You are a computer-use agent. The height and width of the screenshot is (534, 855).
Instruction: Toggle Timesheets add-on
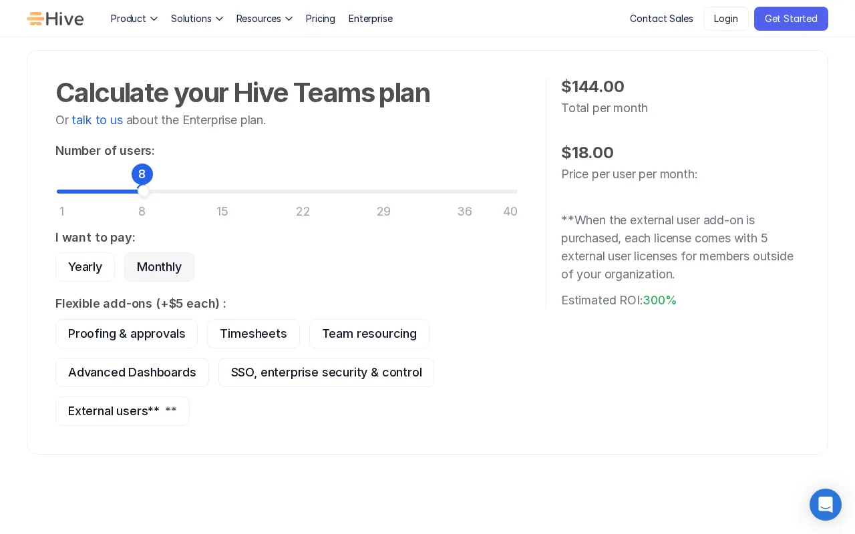(253, 334)
